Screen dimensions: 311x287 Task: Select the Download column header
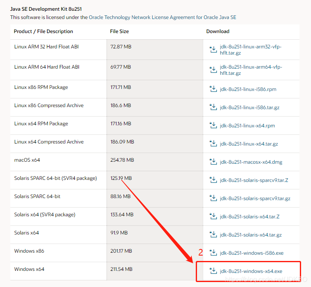pyautogui.click(x=218, y=31)
